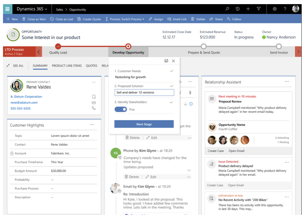Open user profile avatar
Image resolution: width=307 pixels, height=219 pixels.
[x=295, y=9]
